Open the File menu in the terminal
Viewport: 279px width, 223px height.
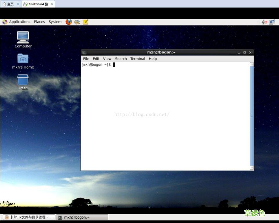(x=86, y=59)
